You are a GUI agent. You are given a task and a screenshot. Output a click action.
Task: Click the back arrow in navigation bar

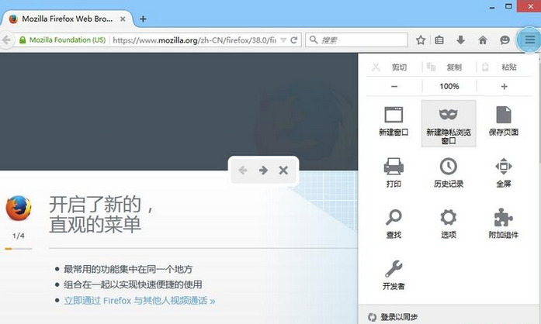7,40
